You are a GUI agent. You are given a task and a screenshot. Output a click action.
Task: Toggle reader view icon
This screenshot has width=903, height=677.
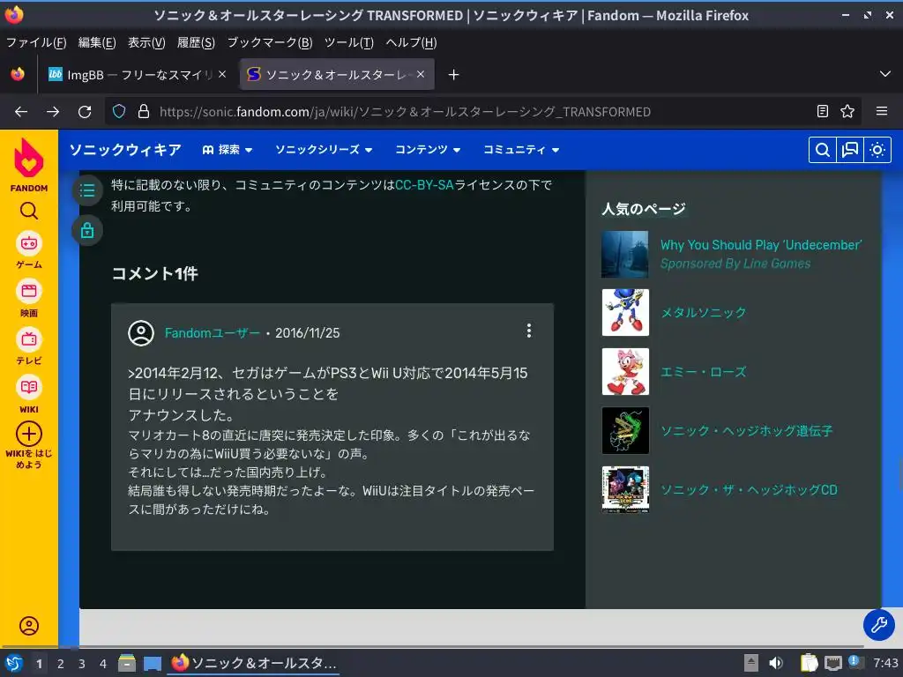823,111
